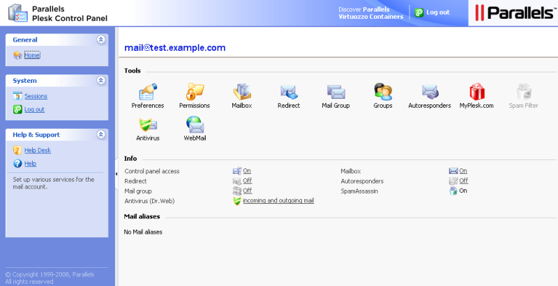Viewport: 558px width, 286px height.
Task: Open the Groups people icon
Action: (x=383, y=92)
